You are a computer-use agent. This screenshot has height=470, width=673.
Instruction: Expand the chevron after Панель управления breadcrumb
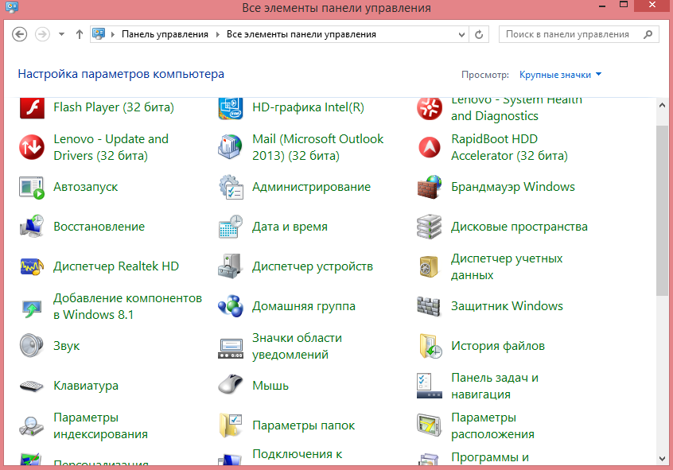[x=218, y=34]
